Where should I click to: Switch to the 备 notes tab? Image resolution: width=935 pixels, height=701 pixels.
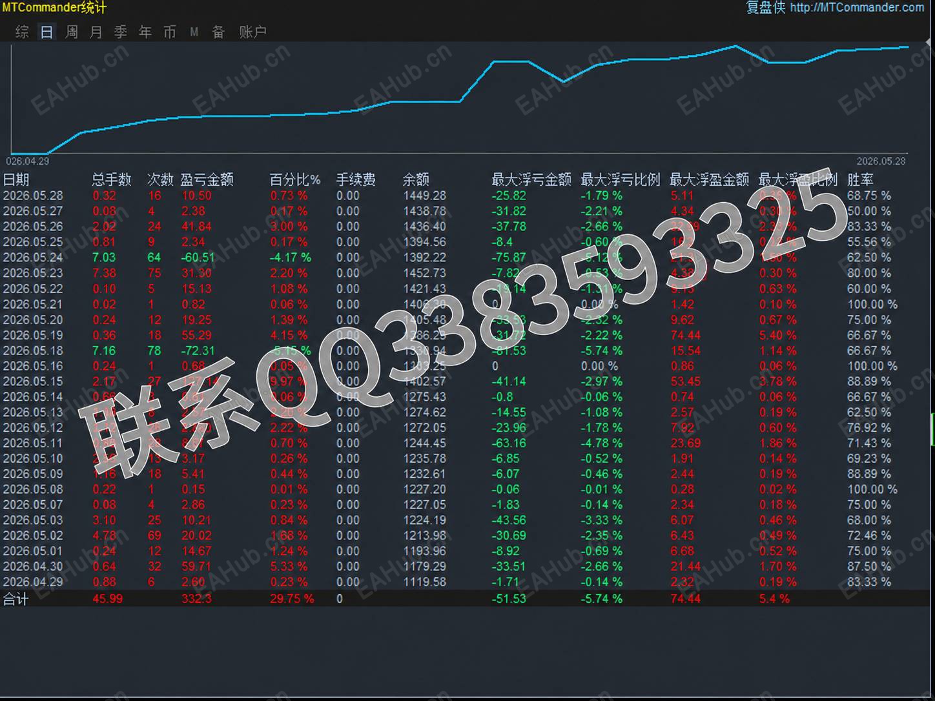pyautogui.click(x=218, y=32)
